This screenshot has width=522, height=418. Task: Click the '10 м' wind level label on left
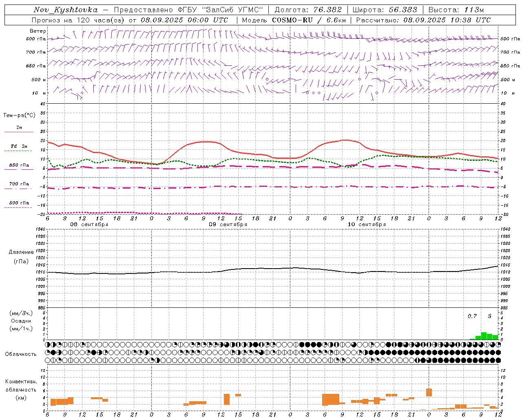[x=39, y=93]
